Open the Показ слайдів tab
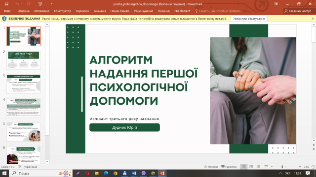 (x=120, y=11)
